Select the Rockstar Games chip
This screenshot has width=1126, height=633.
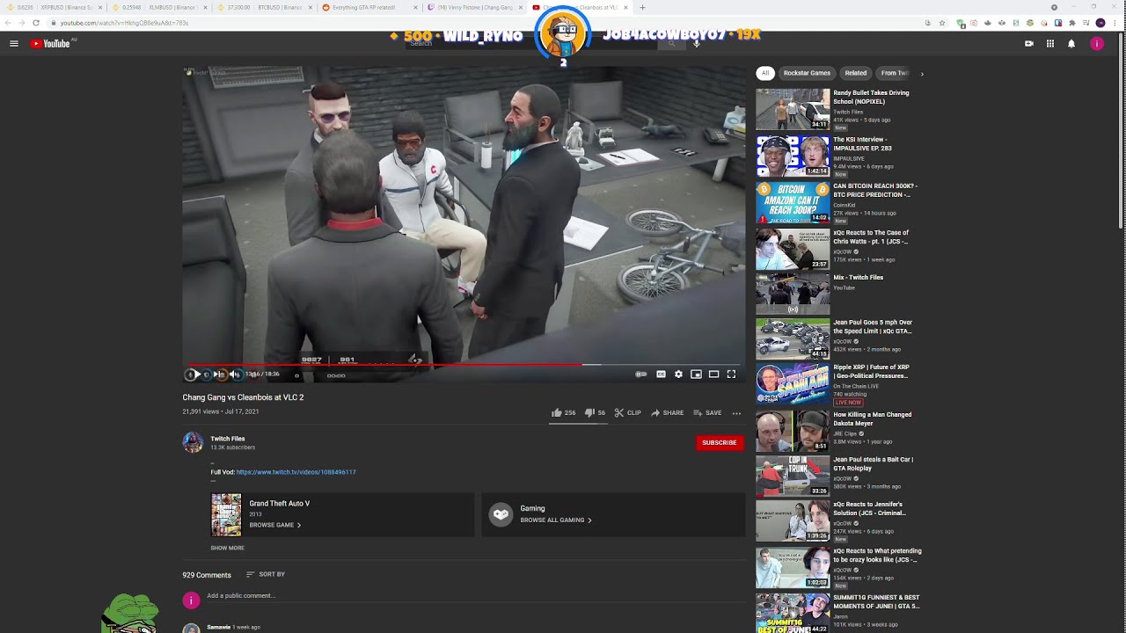[x=807, y=73]
